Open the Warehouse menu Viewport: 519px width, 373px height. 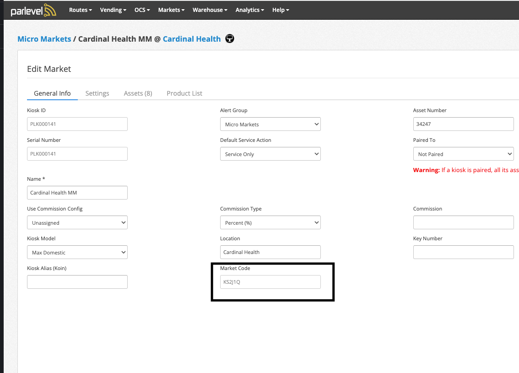[210, 10]
